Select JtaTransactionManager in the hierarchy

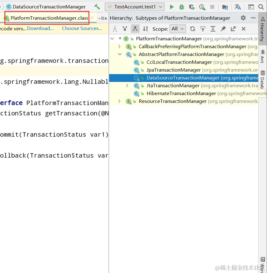[184, 86]
